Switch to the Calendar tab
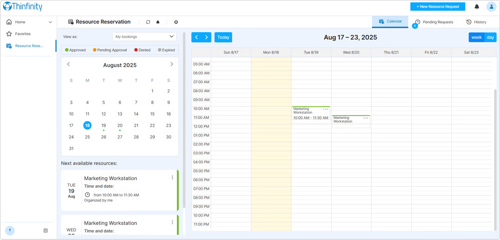Screen dimensions: 500x240 pyautogui.click(x=390, y=22)
